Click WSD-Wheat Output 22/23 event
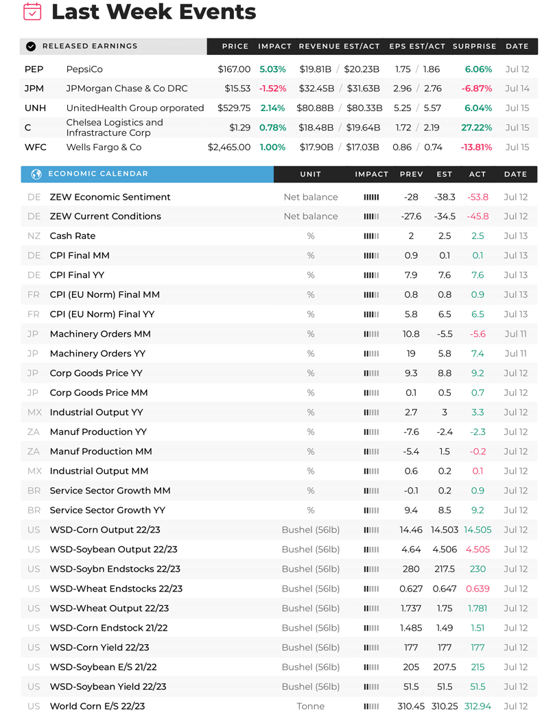This screenshot has width=553, height=728. 110,608
